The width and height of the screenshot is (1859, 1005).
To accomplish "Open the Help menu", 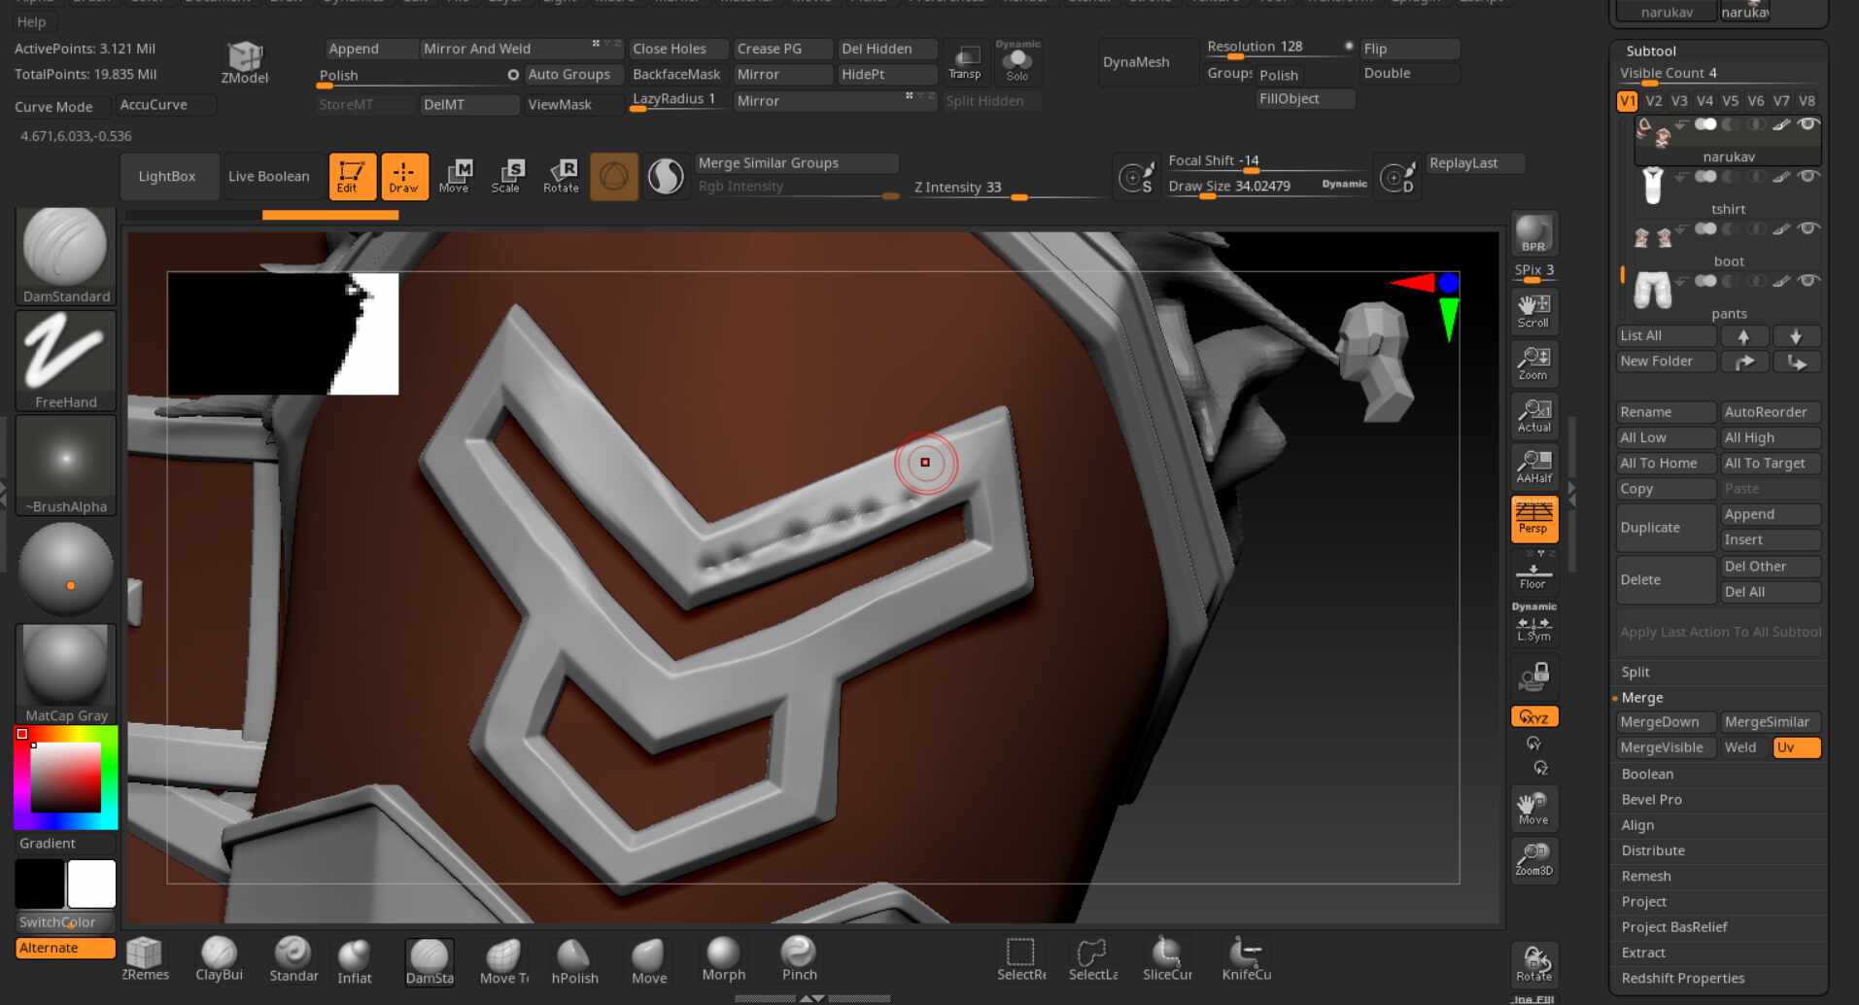I will [x=31, y=21].
